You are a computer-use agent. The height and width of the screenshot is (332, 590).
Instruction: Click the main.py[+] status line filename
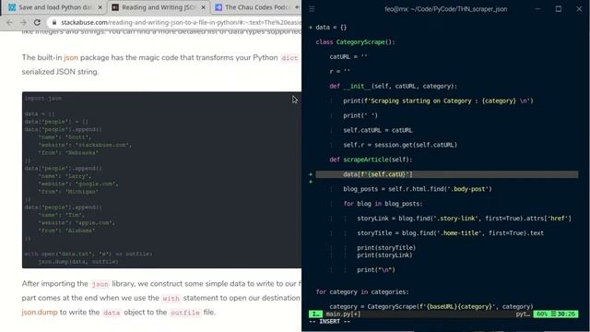coord(343,314)
